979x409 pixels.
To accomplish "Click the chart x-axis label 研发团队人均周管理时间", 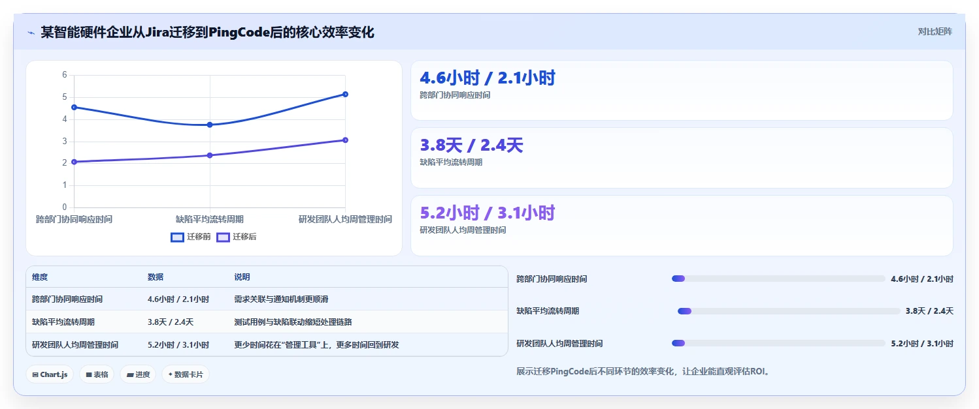I will [x=345, y=220].
